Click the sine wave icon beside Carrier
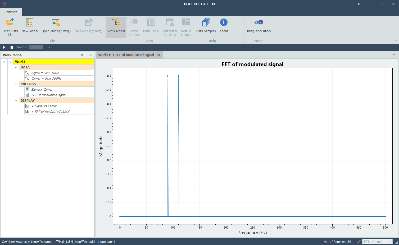399x245 pixels. [x=27, y=78]
